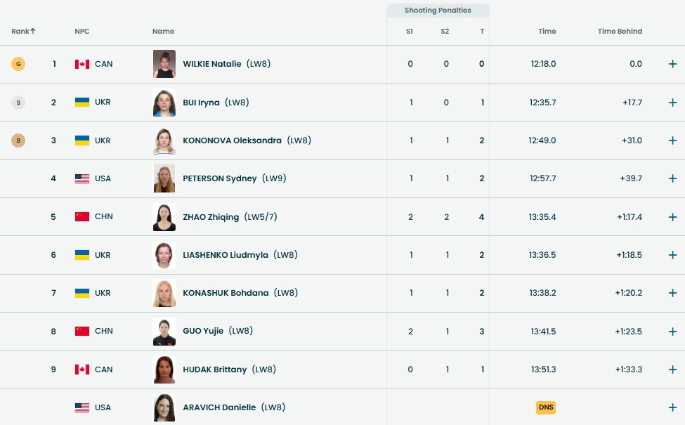Click the Time column header
685x425 pixels.
[547, 31]
